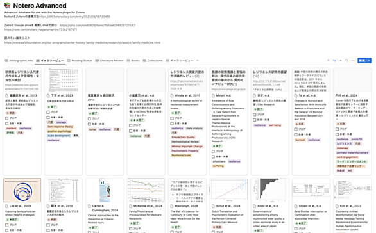Click the page icon beside Lee et al., 2009
The width and height of the screenshot is (376, 233).
pos(6,206)
